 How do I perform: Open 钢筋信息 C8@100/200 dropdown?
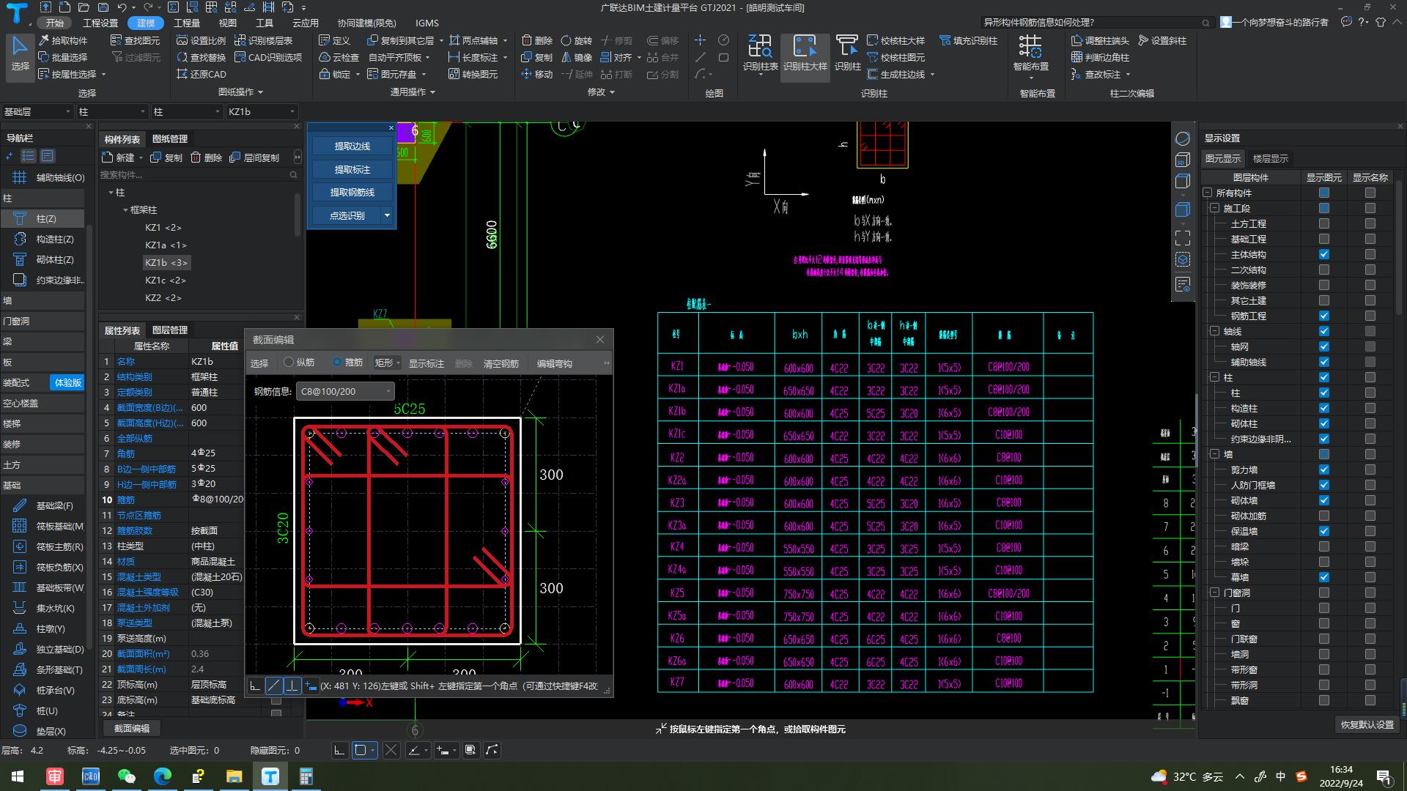point(345,392)
